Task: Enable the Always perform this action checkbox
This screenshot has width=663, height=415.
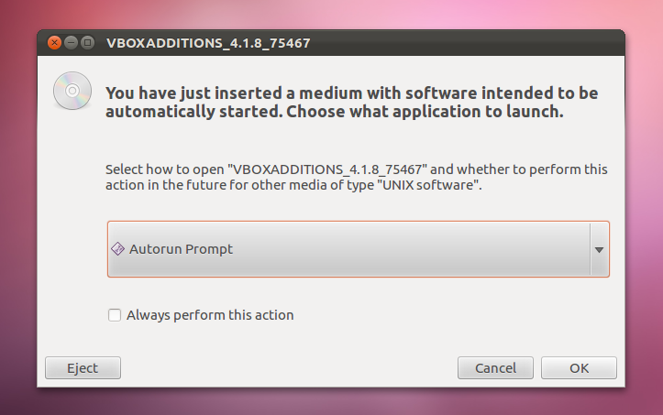Action: (x=115, y=315)
